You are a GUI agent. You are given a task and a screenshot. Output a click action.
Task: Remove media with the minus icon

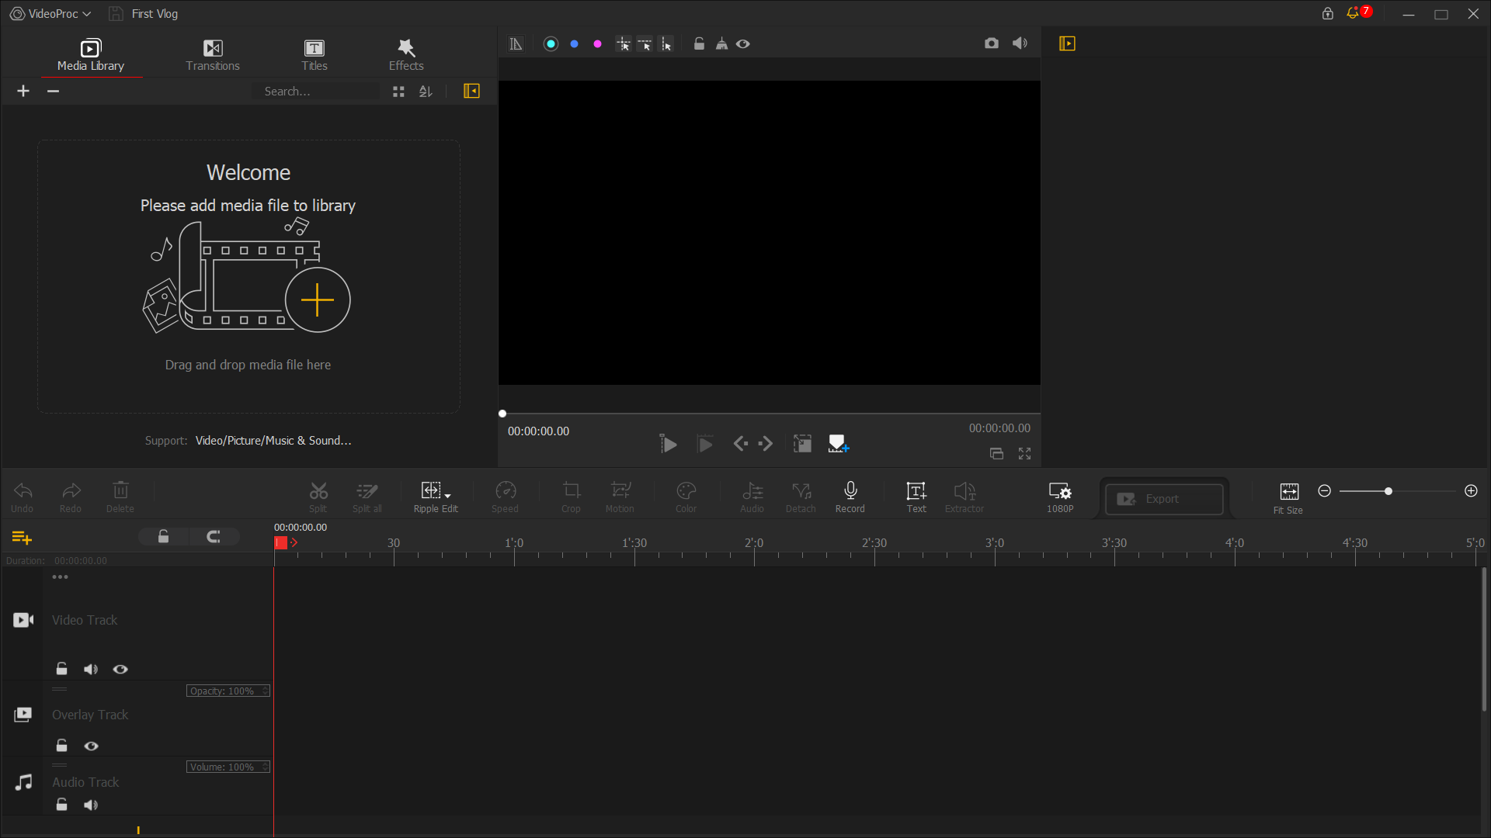tap(53, 91)
